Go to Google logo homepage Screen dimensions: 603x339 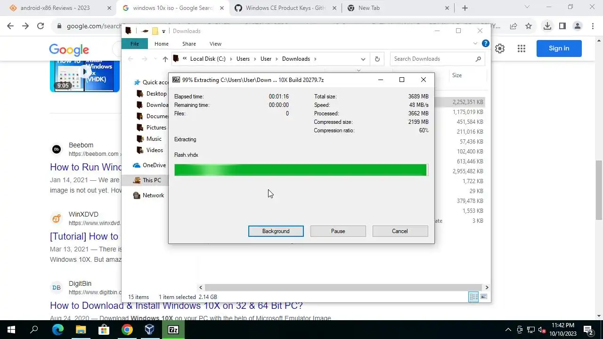point(69,49)
